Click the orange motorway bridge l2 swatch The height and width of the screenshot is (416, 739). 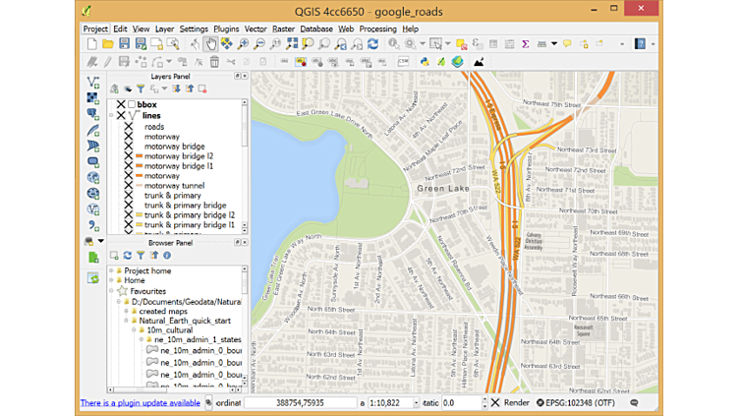coord(140,156)
